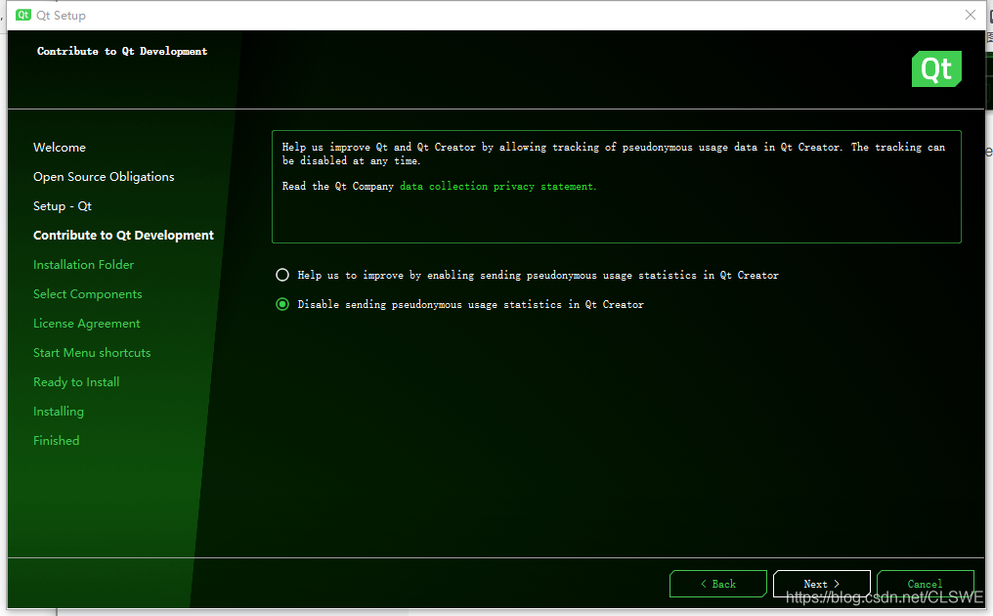Select the Welcome step in sidebar
Viewport: 993px width, 616px height.
pyautogui.click(x=60, y=147)
